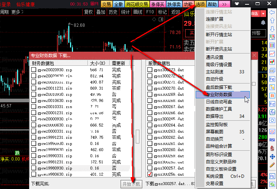Close the 专业财务数据 download dialog

(x=254, y=55)
